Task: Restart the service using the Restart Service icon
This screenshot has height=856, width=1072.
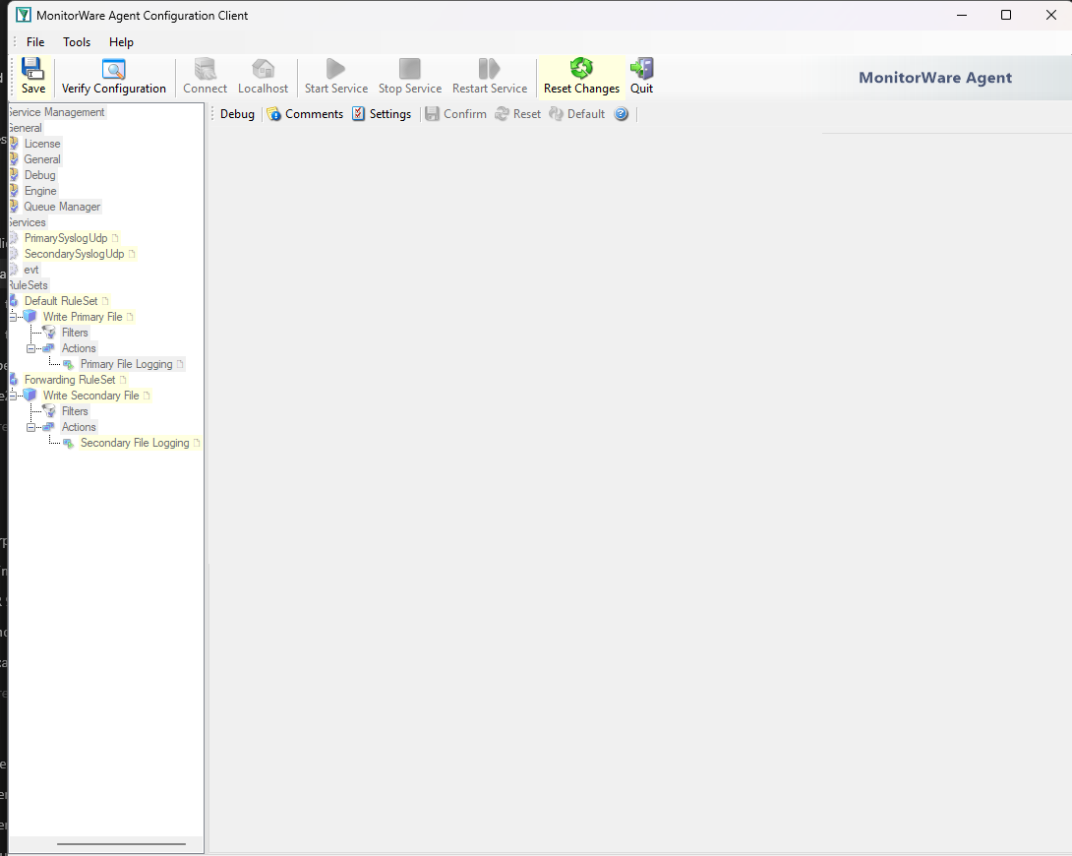Action: (490, 69)
